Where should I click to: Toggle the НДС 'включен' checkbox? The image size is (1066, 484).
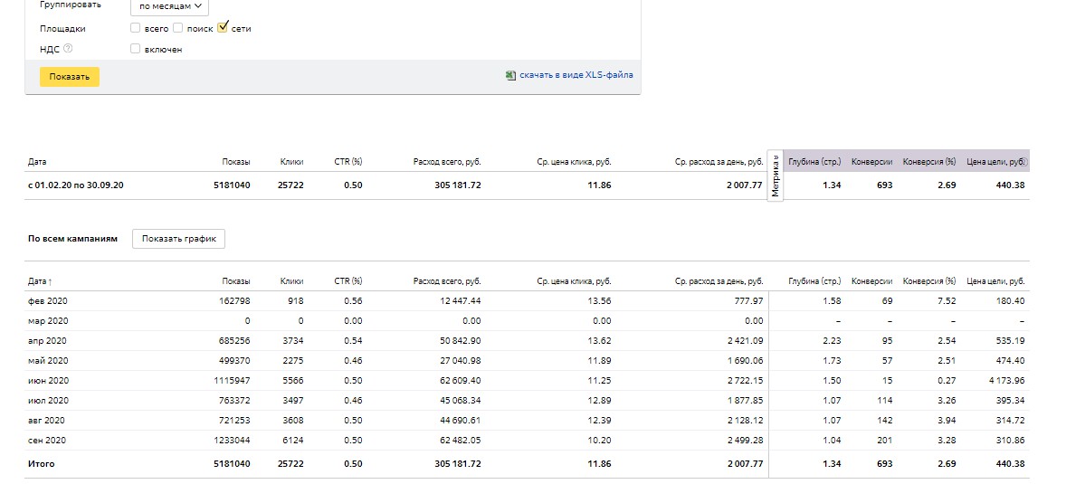point(136,49)
